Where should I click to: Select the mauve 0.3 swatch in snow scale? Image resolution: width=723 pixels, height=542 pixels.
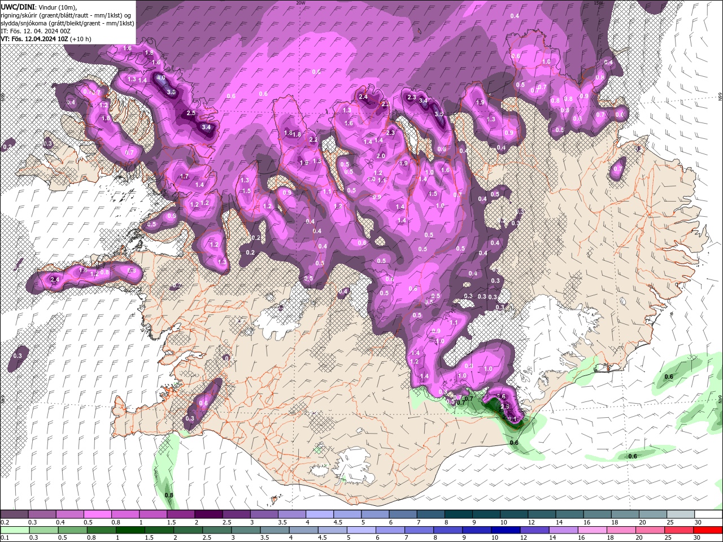(x=42, y=514)
